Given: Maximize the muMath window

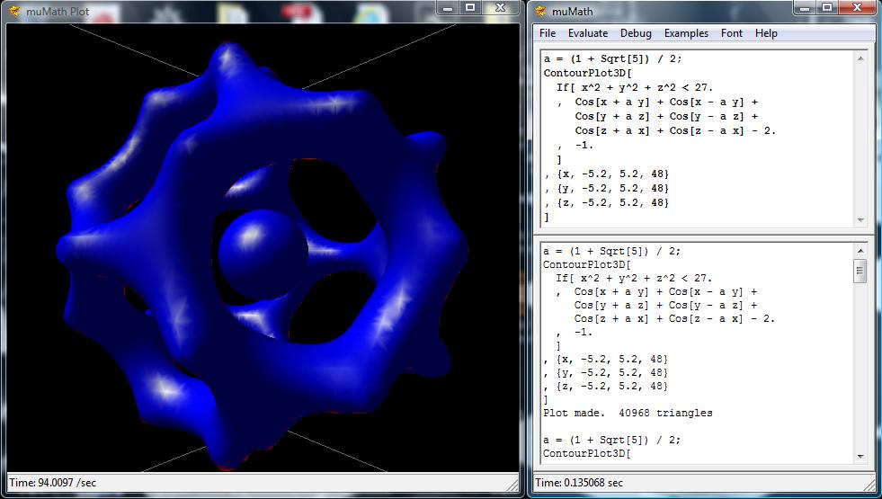Looking at the screenshot, I should [827, 7].
